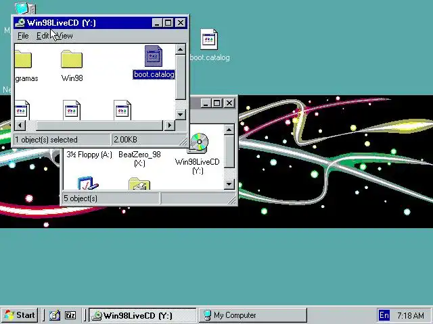The height and width of the screenshot is (324, 433).
Task: Open the Edit menu
Action: (x=43, y=36)
